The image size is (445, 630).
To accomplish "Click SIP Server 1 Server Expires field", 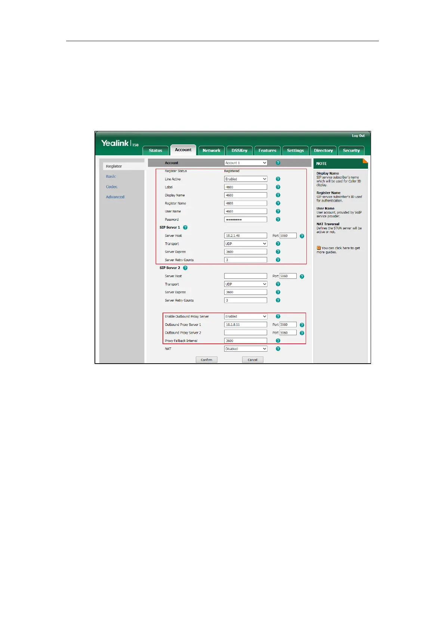I will coord(246,252).
